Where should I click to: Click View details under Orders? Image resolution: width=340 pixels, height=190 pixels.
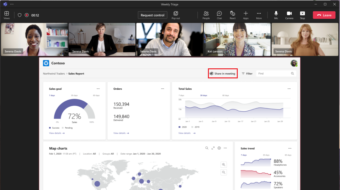(x=120, y=133)
